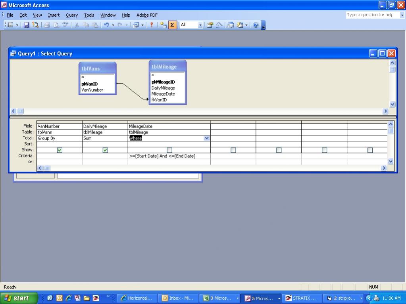Image resolution: width=406 pixels, height=304 pixels.
Task: Click the Query Type icon
Action: click(136, 25)
